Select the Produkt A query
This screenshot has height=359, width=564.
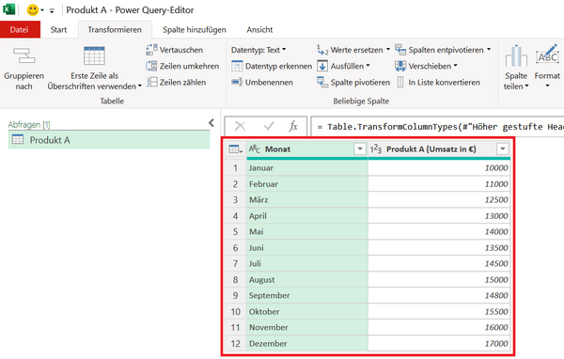(109, 140)
